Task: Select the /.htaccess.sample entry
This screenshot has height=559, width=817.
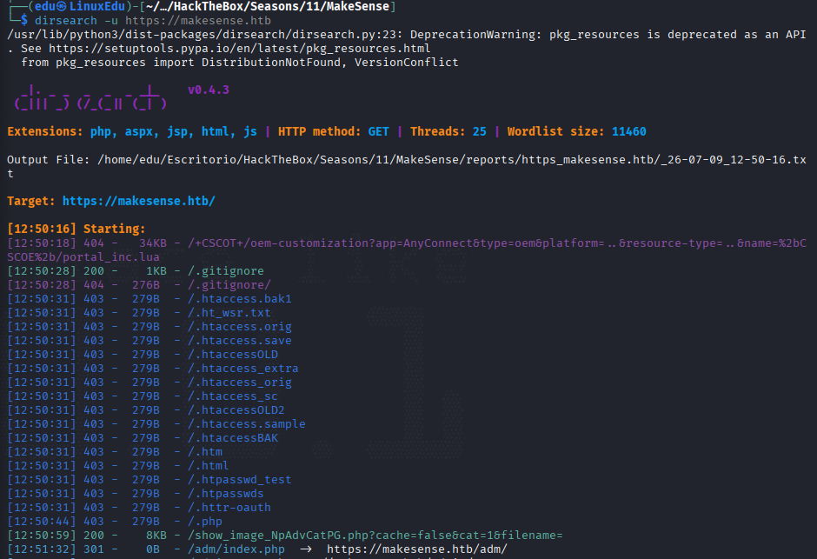Action: (x=247, y=424)
